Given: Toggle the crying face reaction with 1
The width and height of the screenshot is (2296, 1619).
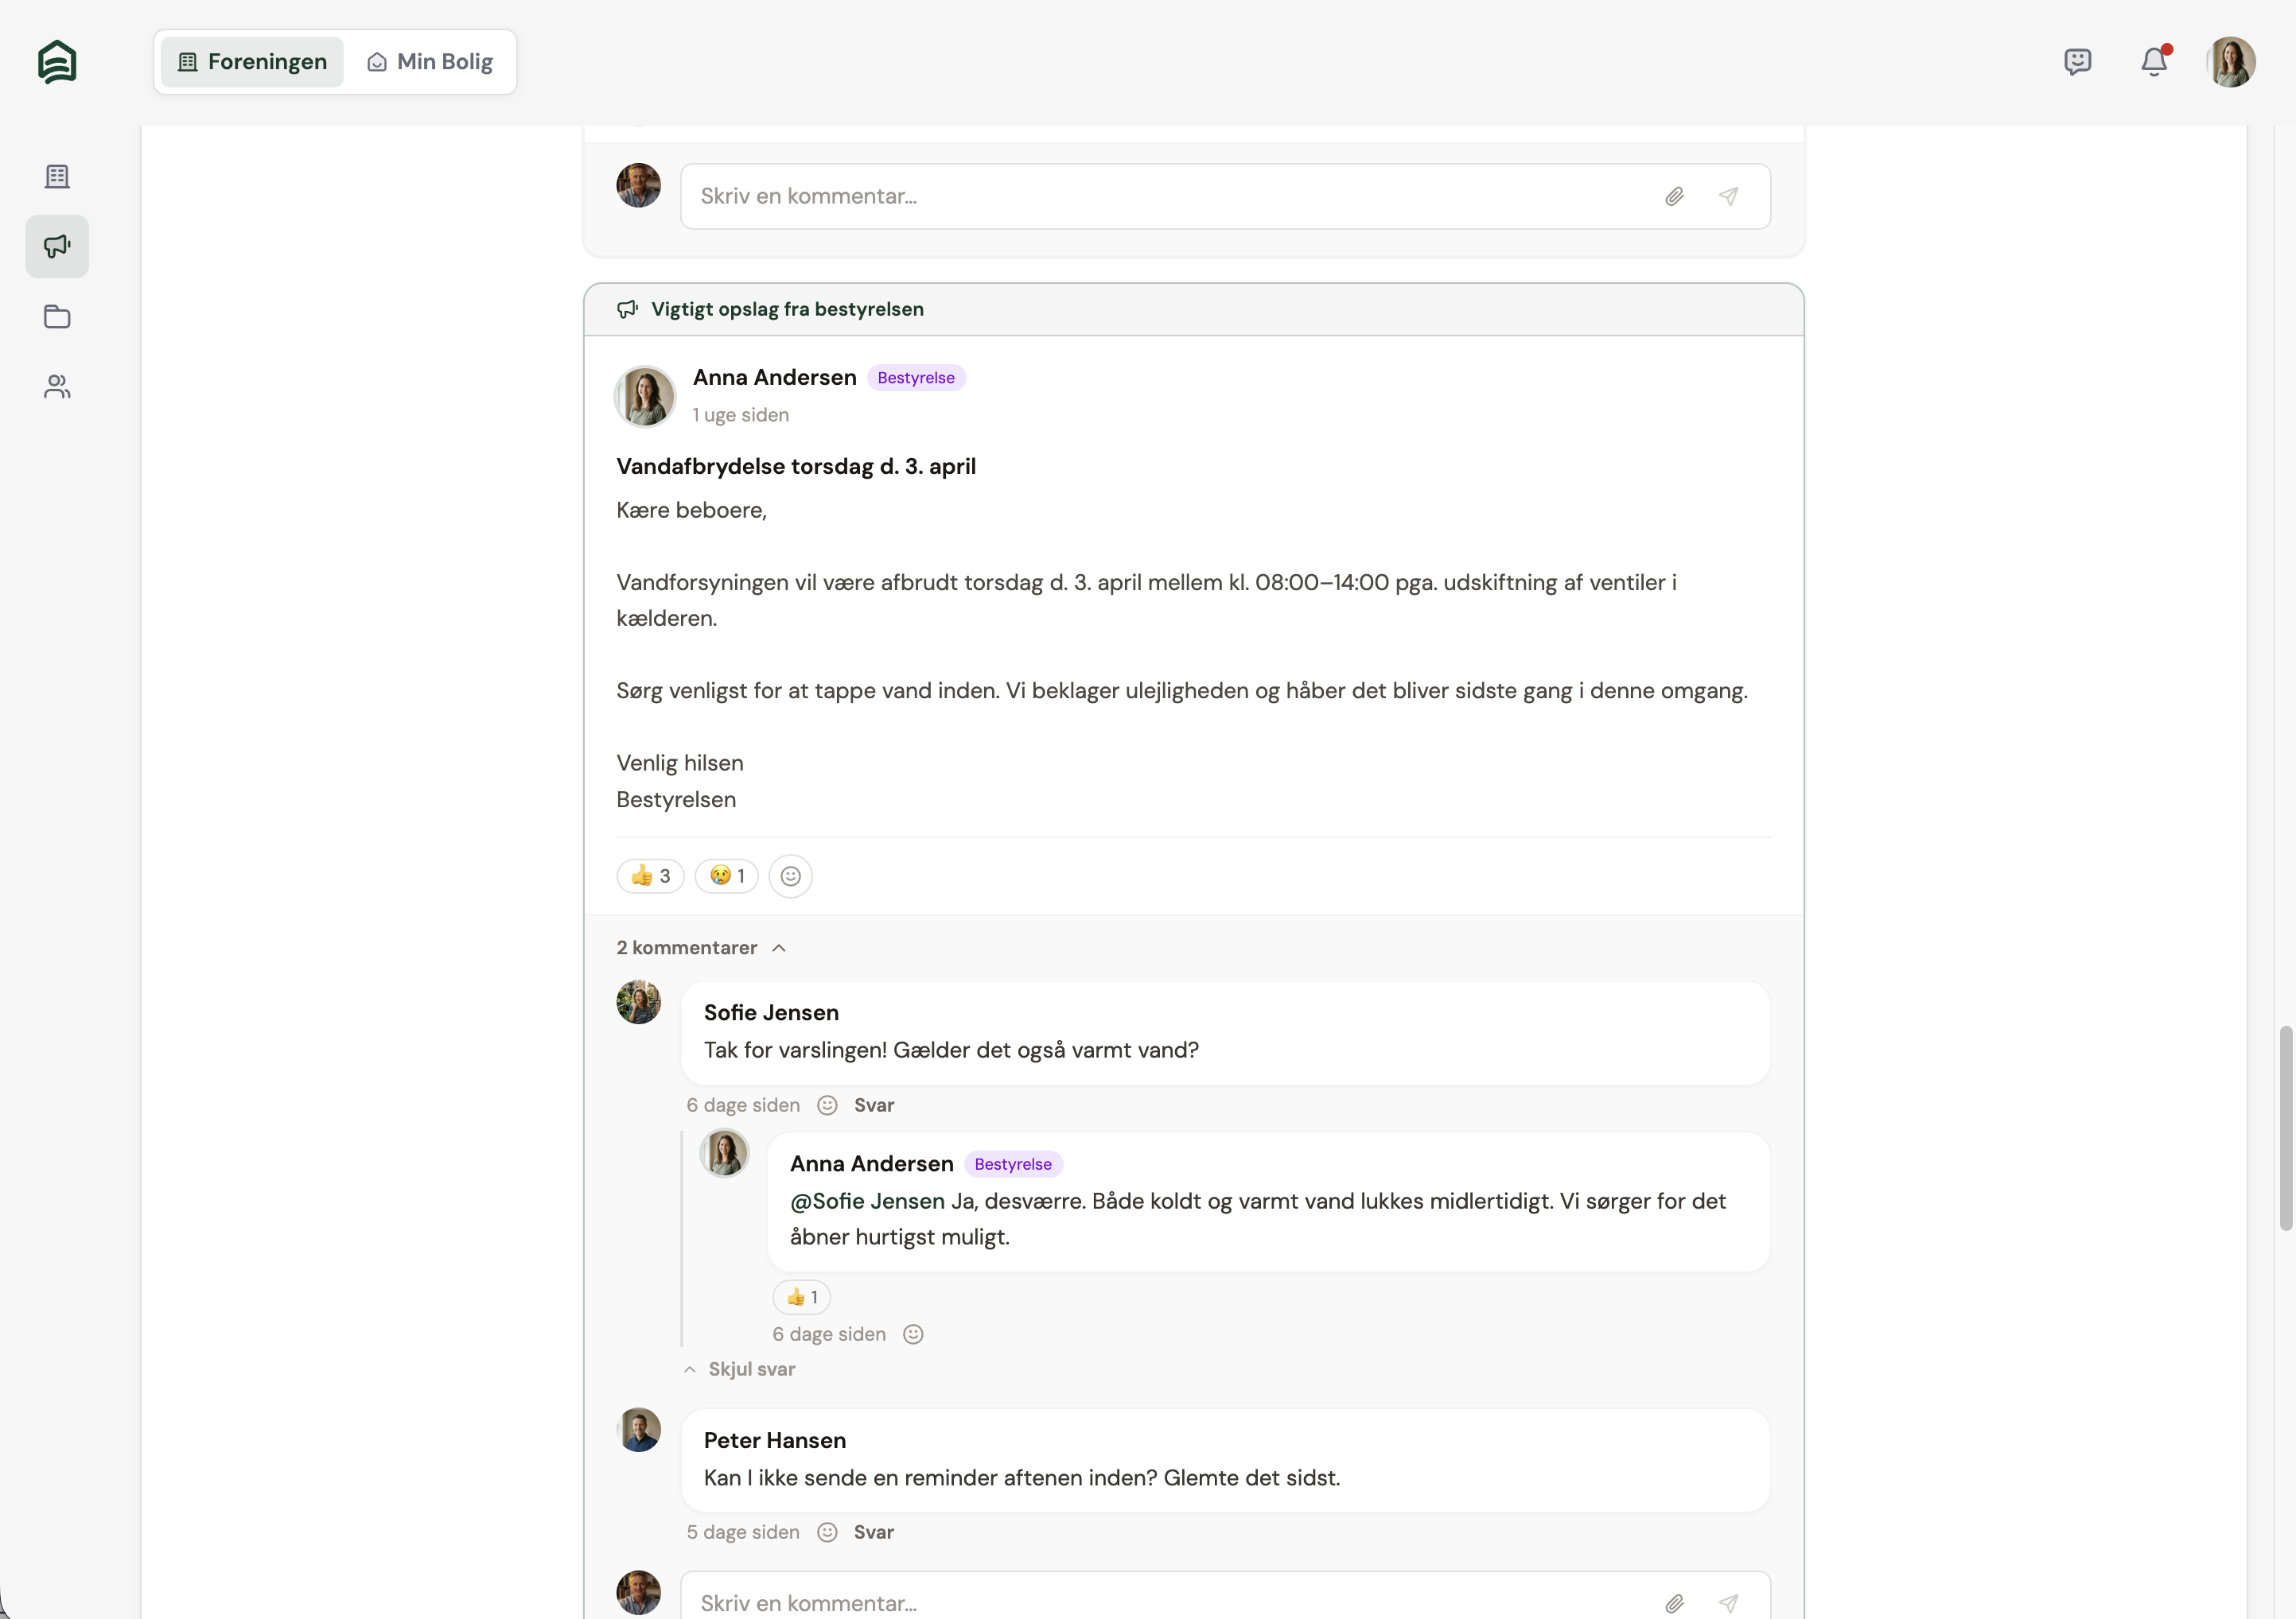Looking at the screenshot, I should pyautogui.click(x=727, y=876).
